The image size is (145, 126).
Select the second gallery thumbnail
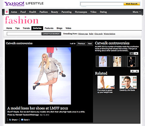click(x=117, y=61)
